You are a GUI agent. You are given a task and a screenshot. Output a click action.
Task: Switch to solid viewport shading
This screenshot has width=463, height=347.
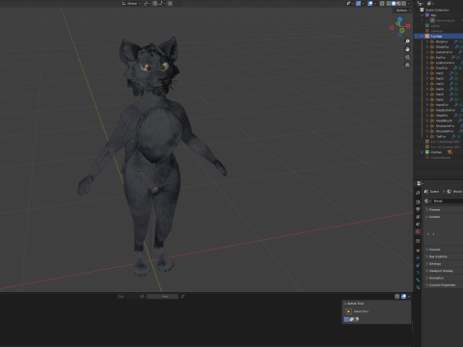pos(394,3)
